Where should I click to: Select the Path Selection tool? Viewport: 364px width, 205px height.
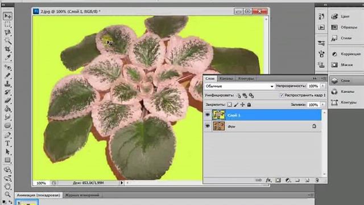7,152
